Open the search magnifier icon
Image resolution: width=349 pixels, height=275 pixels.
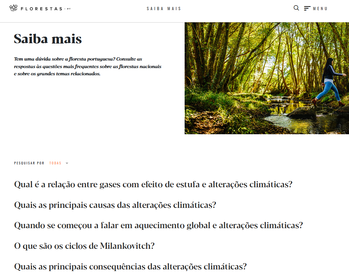tap(296, 8)
